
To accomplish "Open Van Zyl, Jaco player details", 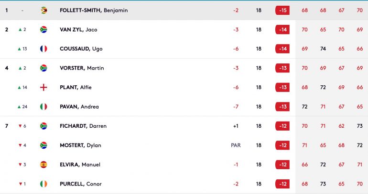I will click(78, 30).
